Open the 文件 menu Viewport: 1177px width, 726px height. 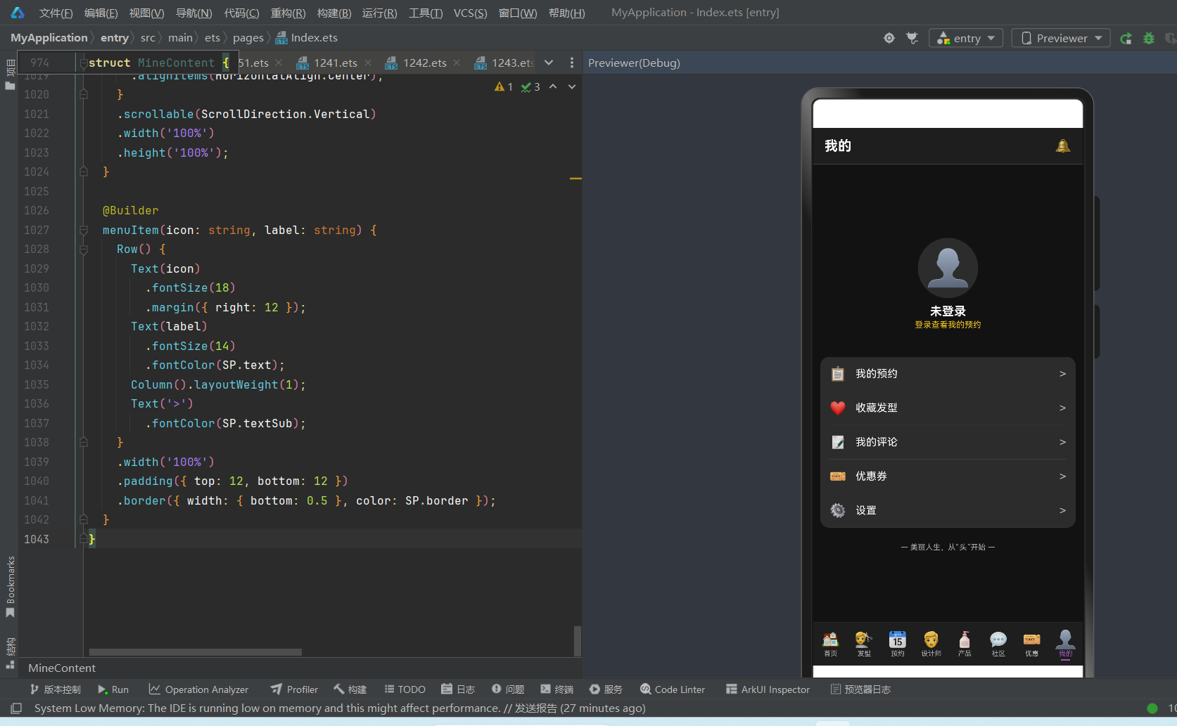tap(56, 13)
